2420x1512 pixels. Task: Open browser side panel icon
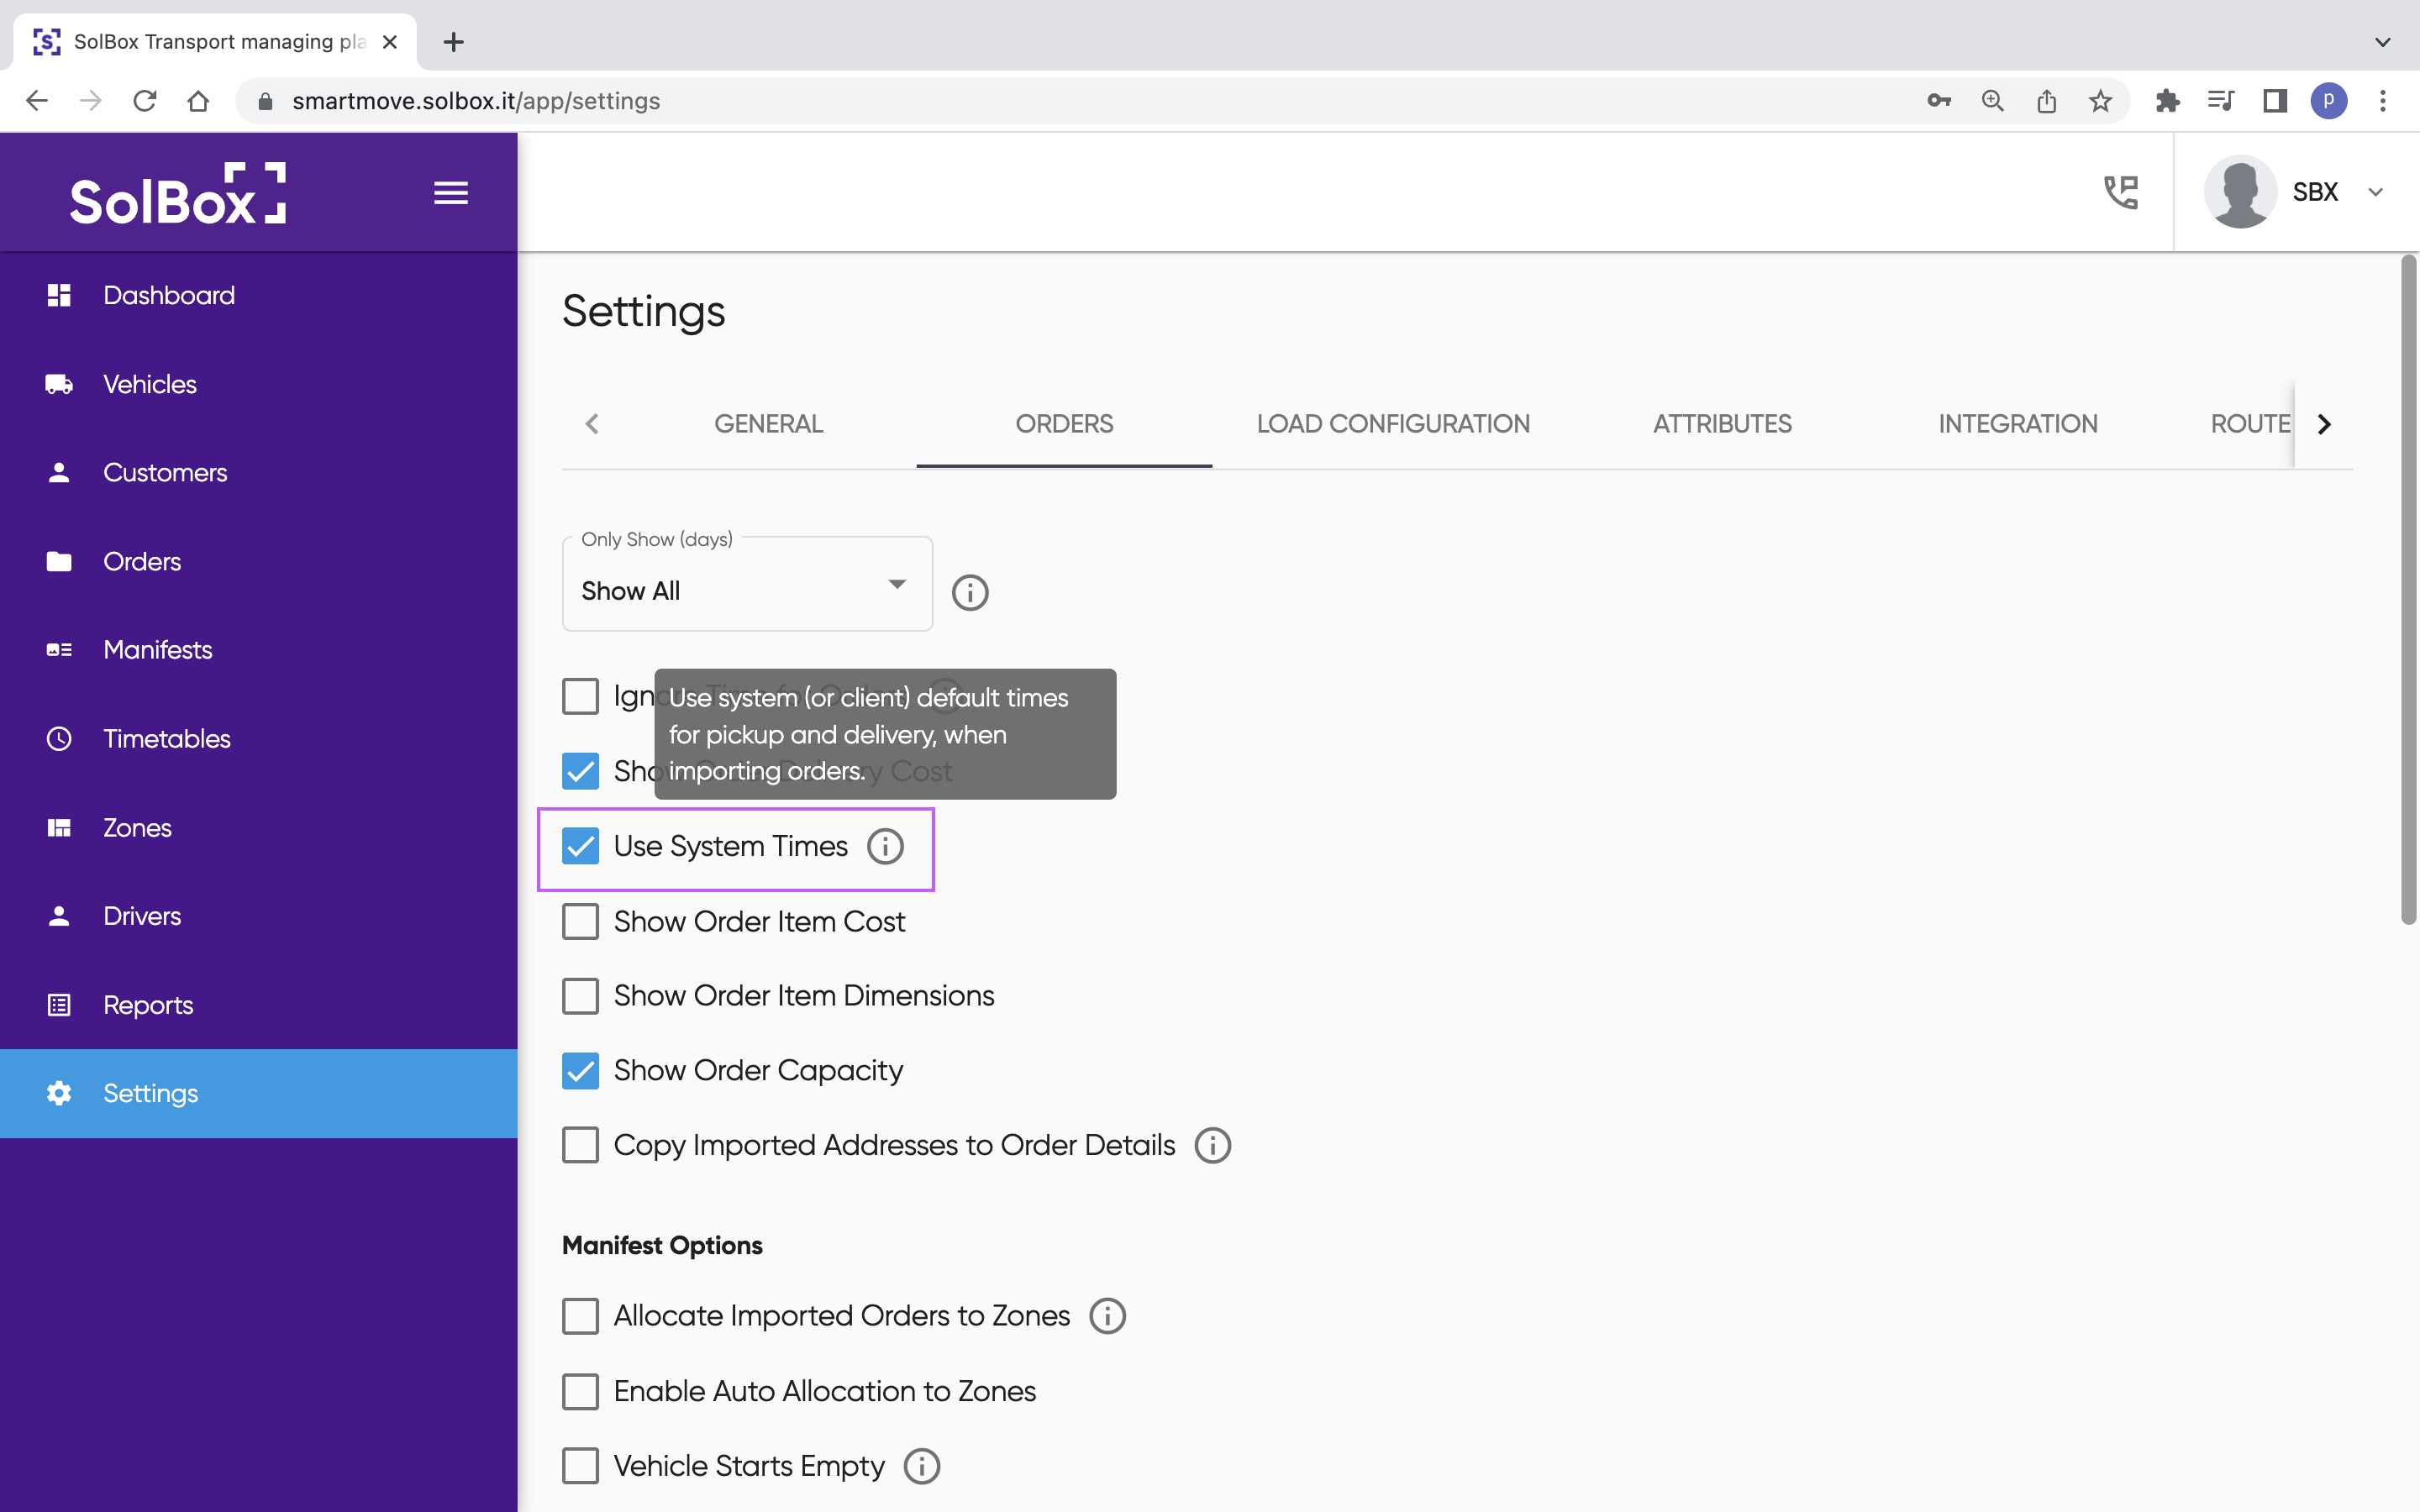[x=2275, y=101]
